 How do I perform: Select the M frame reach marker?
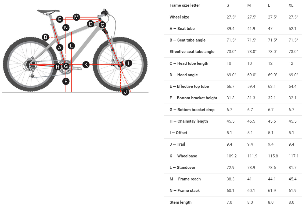(x=77, y=17)
